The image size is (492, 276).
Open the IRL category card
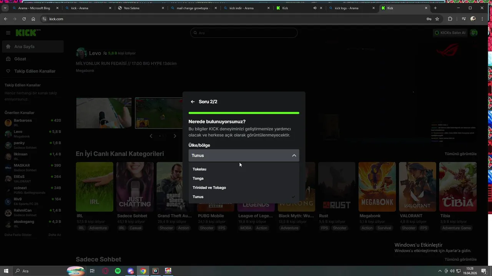95,187
